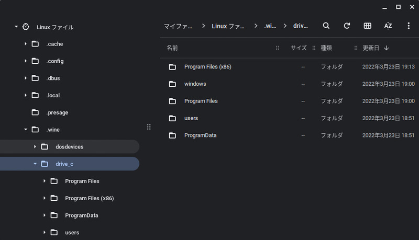Select Program Files (x86) in file list
This screenshot has width=419, height=240.
[207, 67]
